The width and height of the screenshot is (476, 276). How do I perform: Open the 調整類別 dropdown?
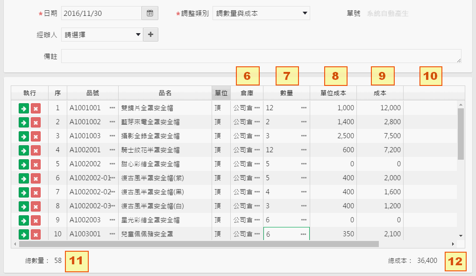pos(261,14)
